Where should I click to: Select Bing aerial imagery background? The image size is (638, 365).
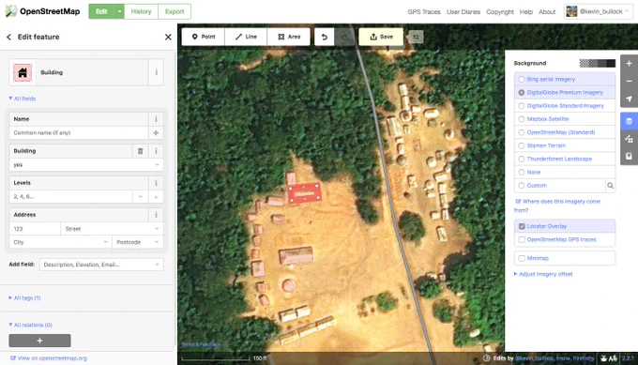[565, 80]
